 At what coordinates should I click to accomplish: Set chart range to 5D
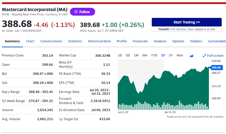128,55
